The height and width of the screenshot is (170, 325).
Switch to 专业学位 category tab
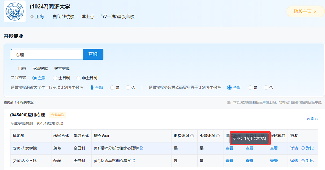click(x=40, y=68)
